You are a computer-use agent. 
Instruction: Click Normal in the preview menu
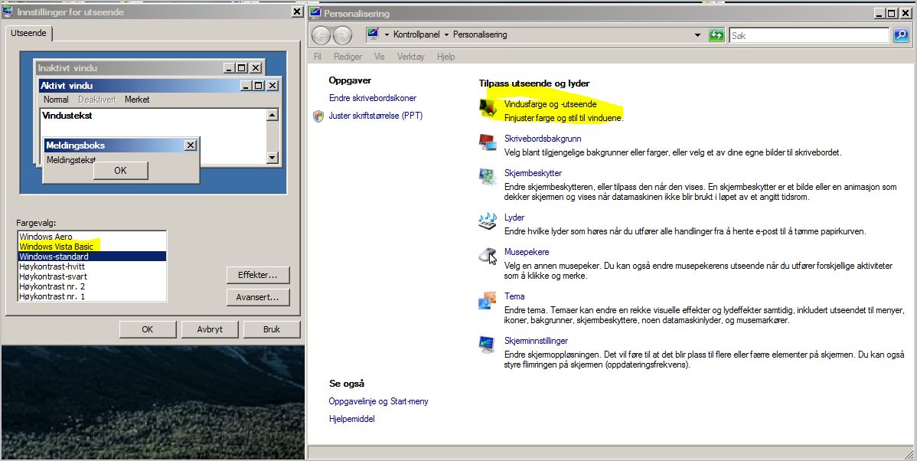pyautogui.click(x=56, y=100)
